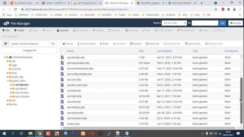Click Go beside the path field
Viewport: 244px width, 137px height.
tap(53, 44)
